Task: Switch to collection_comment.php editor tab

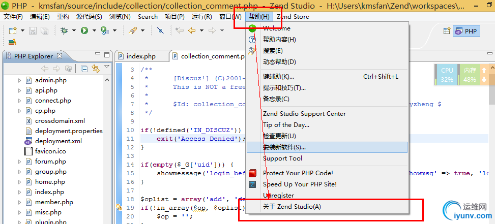Action: (x=209, y=56)
